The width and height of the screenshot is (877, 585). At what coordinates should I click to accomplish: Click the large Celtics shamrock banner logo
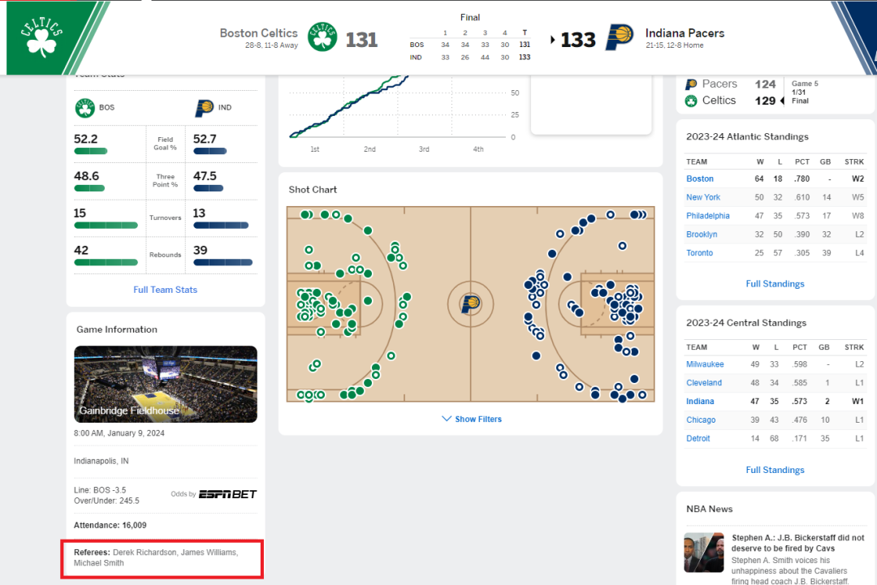(x=42, y=37)
